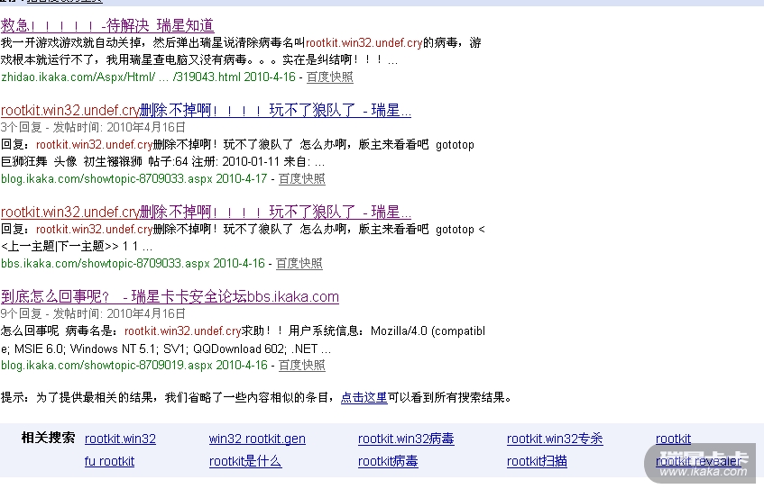This screenshot has width=764, height=489.
Task: Click the 提示：为了提供最相关的结果 notice text
Action: coord(256,398)
